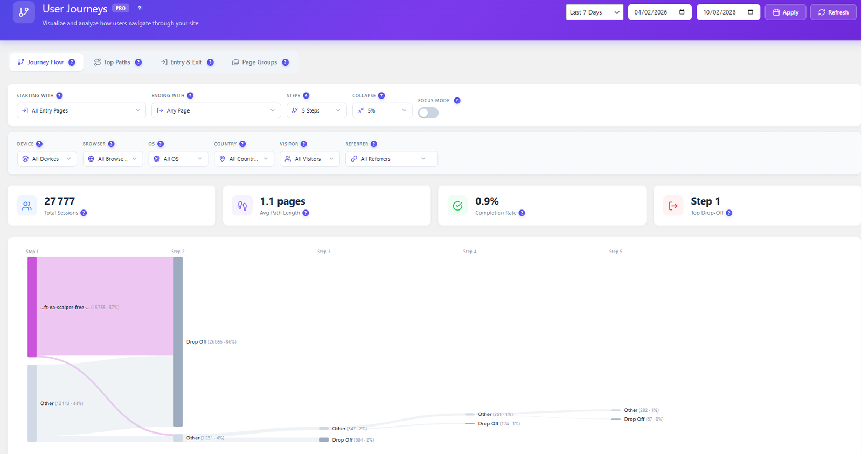862x454 pixels.
Task: Expand the 5 Steps dropdown
Action: (316, 111)
